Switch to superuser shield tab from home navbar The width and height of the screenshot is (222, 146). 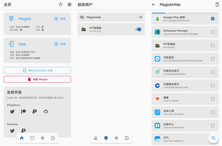(x=32, y=138)
